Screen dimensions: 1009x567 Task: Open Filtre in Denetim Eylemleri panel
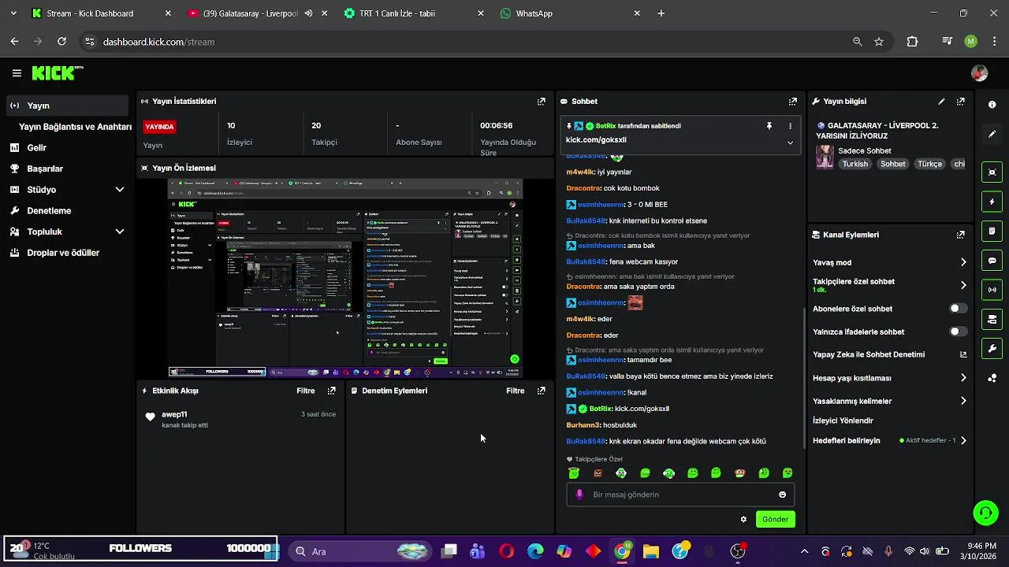pyautogui.click(x=516, y=391)
